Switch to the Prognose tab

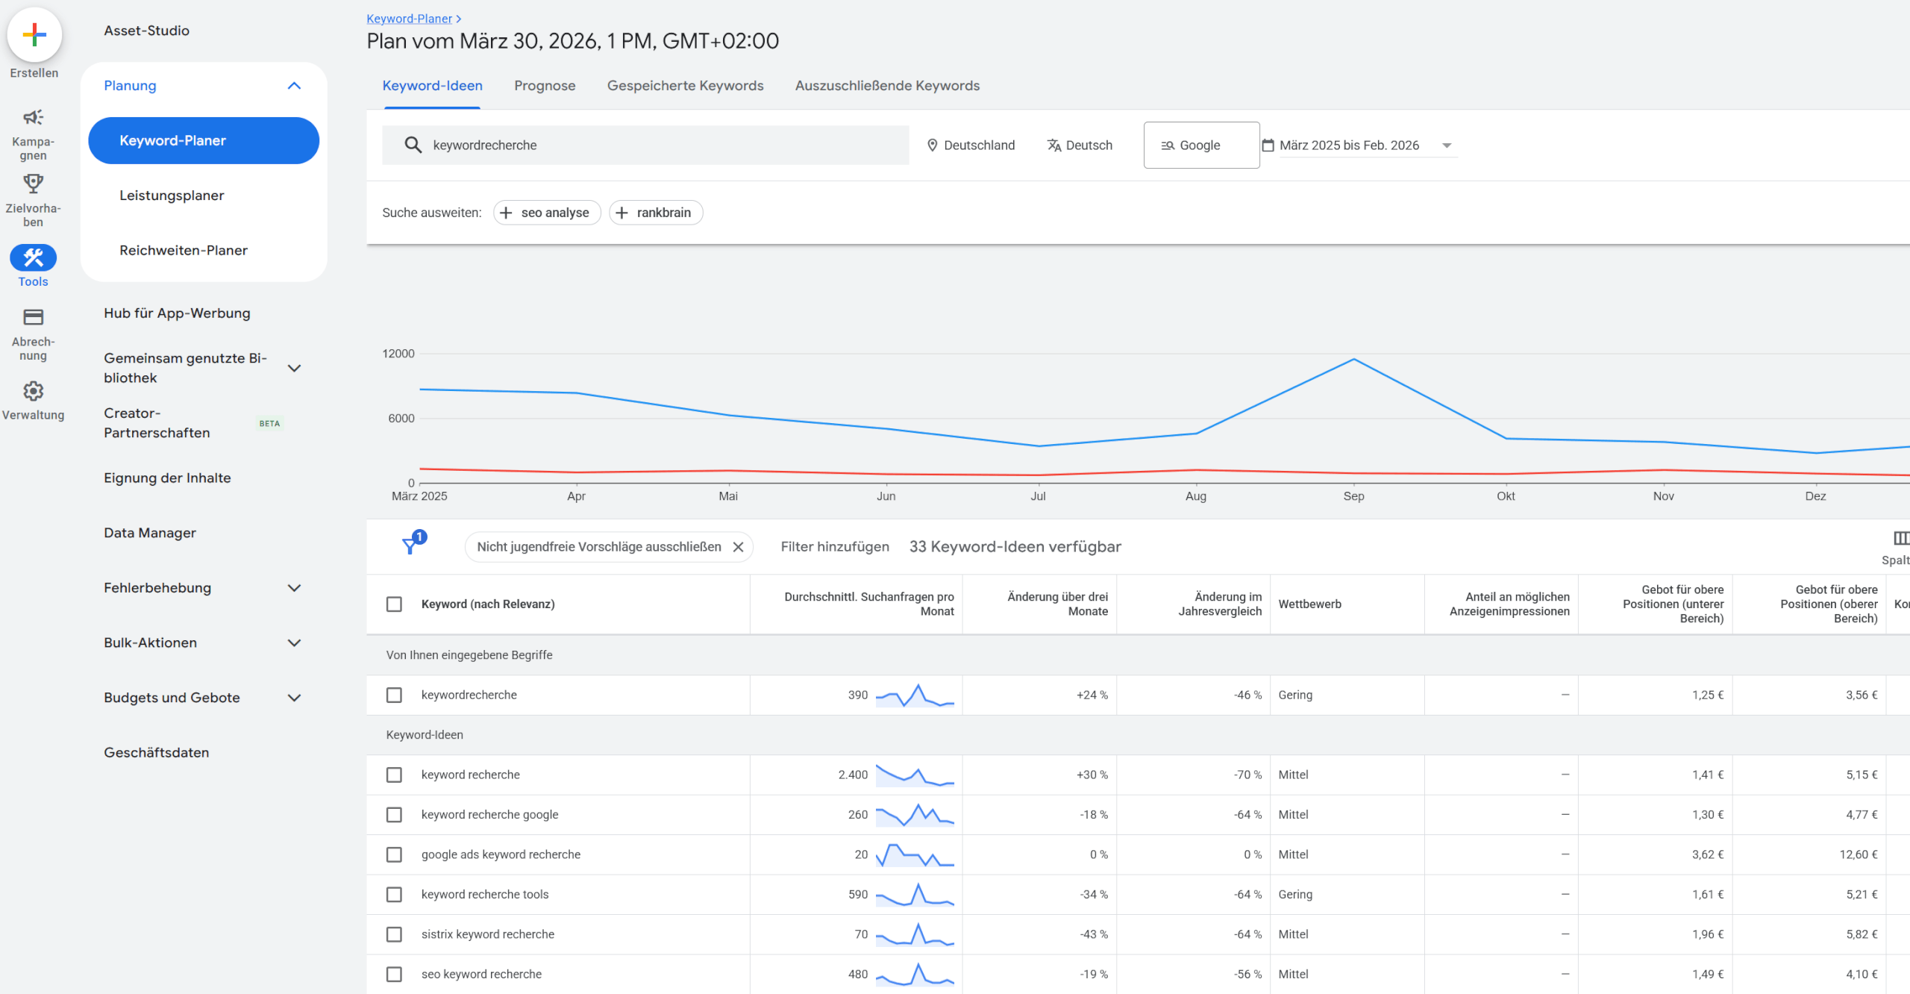coord(545,85)
